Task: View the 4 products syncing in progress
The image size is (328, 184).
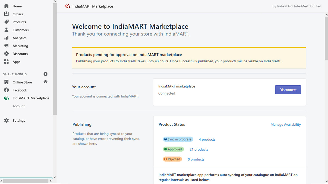Action: (x=207, y=139)
